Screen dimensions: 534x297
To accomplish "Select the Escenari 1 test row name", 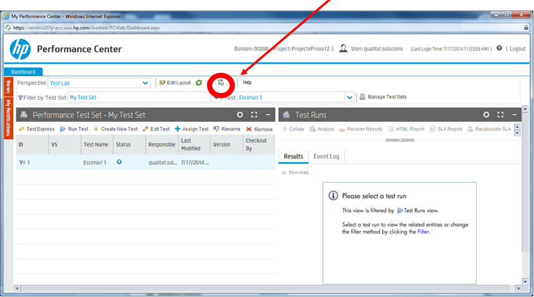I will pyautogui.click(x=95, y=162).
